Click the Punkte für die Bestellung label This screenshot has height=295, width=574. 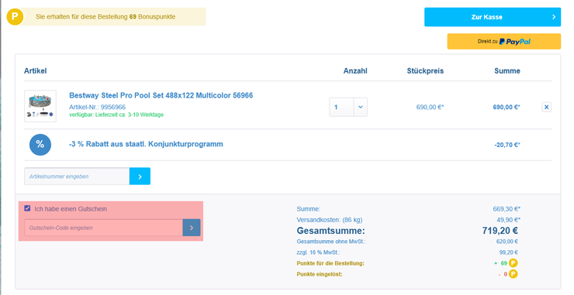tap(330, 263)
